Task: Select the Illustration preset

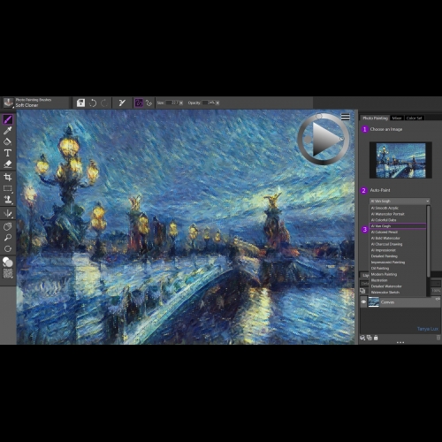Action: click(x=398, y=280)
